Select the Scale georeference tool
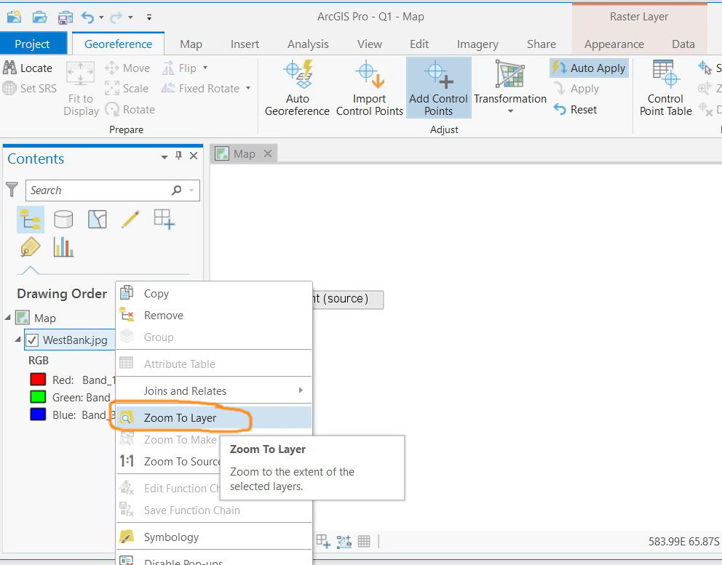This screenshot has width=722, height=565. pyautogui.click(x=127, y=88)
